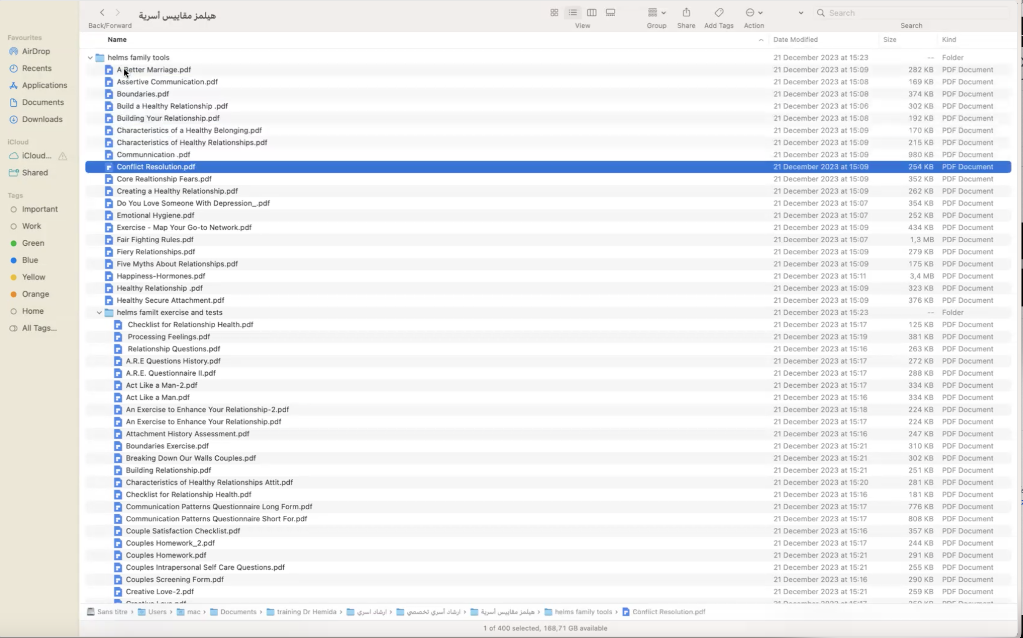Screen dimensions: 1023x638
Task: Select the Green tag in the sidebar
Action: 33,243
